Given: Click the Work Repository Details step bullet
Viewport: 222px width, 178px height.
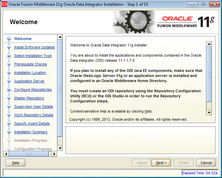Looking at the screenshot, I should [x=9, y=115].
